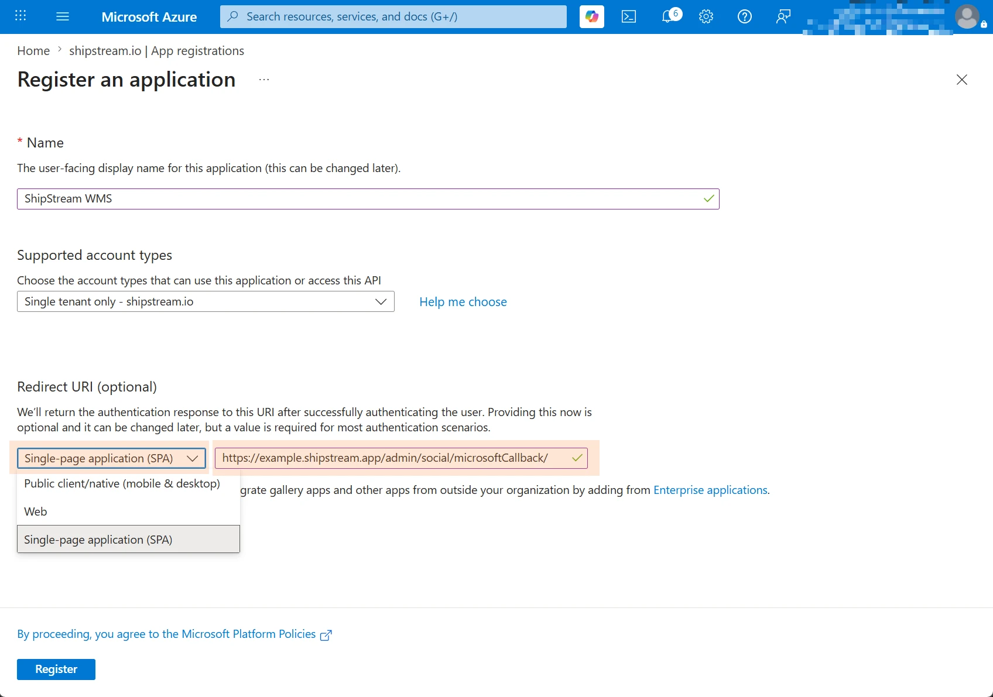Close the Register an application pane
993x697 pixels.
click(x=962, y=80)
